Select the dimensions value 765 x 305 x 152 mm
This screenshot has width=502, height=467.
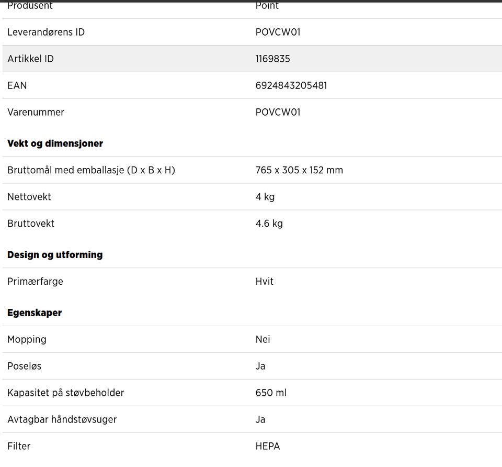[299, 170]
